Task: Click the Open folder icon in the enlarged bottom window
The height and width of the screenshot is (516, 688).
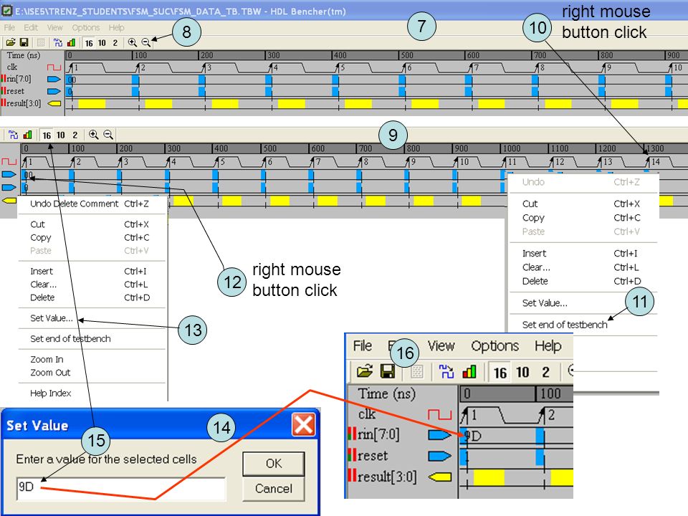Action: [x=365, y=372]
